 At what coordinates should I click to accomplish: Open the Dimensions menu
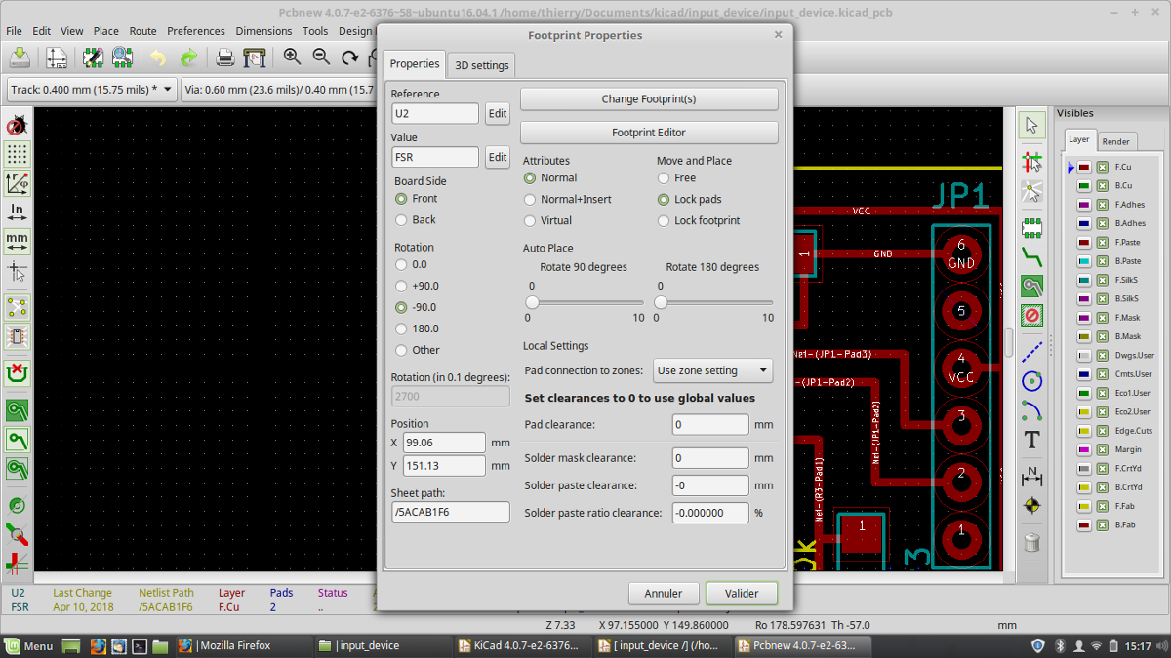(x=263, y=31)
